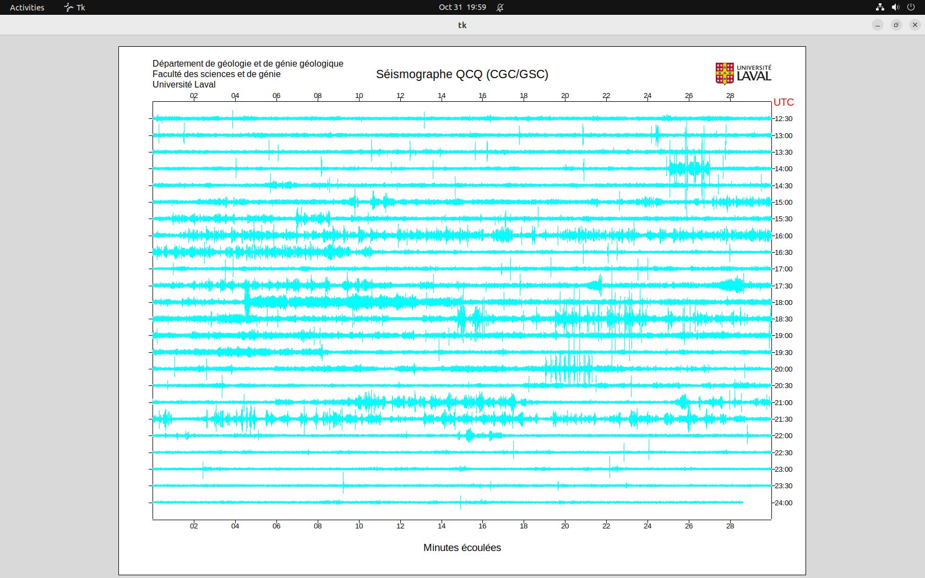Screen dimensions: 925x578
Task: Click the 17:30 time label
Action: click(783, 286)
